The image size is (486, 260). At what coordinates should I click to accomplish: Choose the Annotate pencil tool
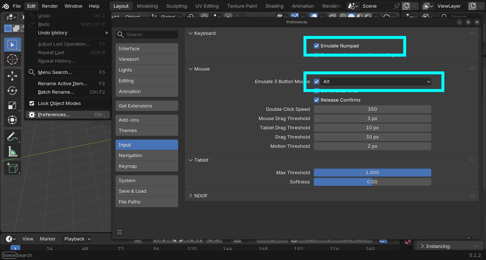12,136
